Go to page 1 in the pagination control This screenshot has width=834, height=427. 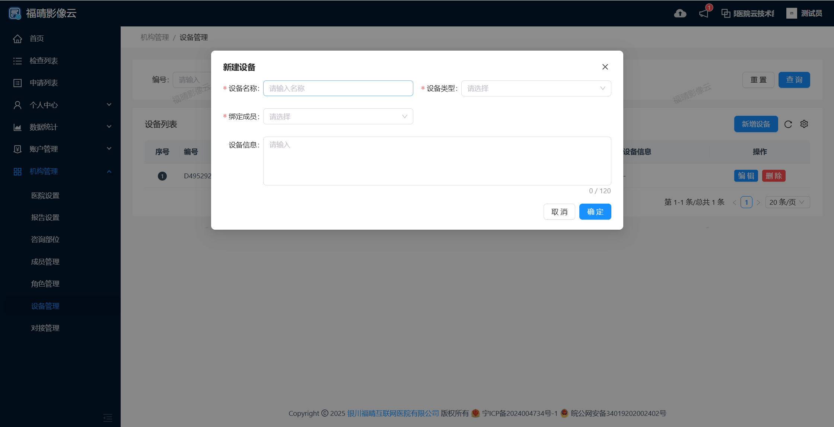click(747, 202)
